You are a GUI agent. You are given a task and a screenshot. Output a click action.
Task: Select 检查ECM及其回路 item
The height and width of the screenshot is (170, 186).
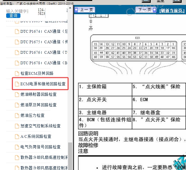[37, 74]
